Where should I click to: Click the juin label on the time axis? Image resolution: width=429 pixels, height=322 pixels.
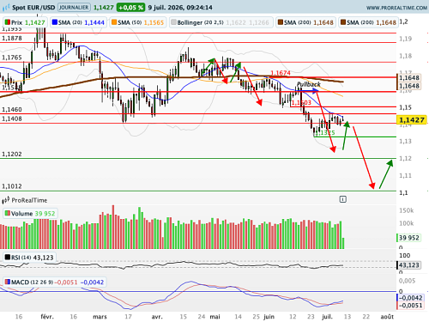[x=269, y=317]
